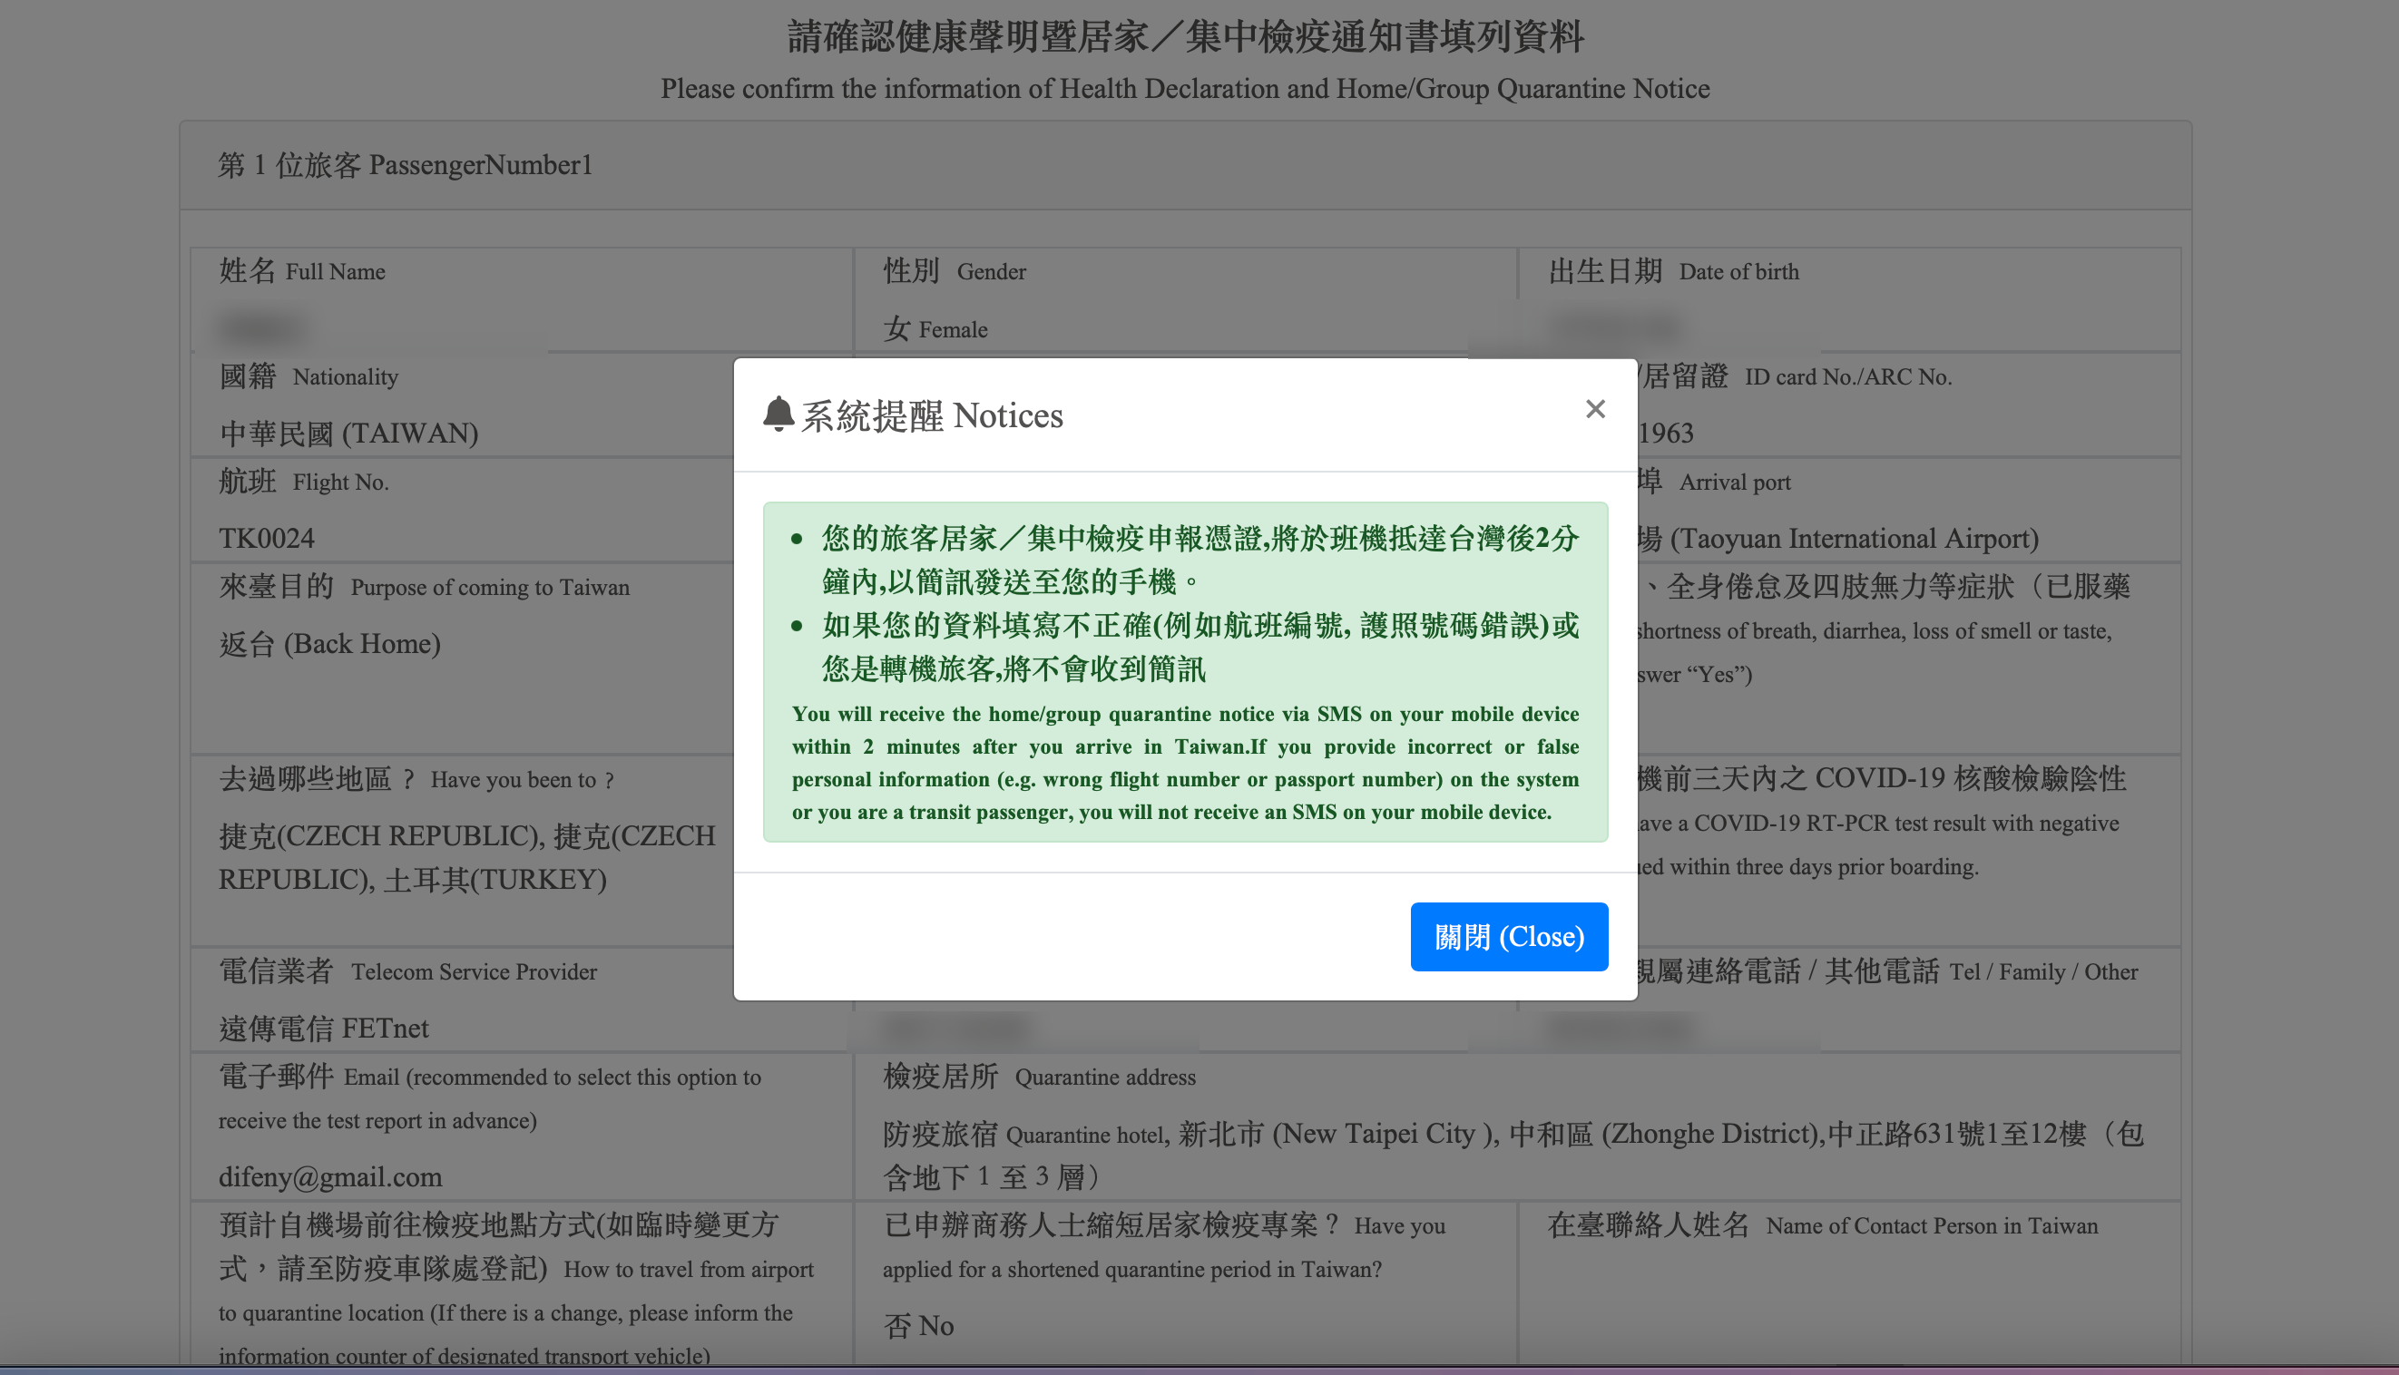Screen dimensions: 2399x1375
Task: Click the ID number ending 1963
Action: click(x=1665, y=434)
